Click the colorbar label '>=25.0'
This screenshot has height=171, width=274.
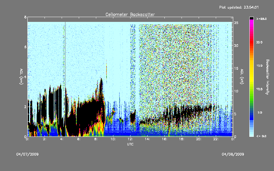[x=261, y=19]
